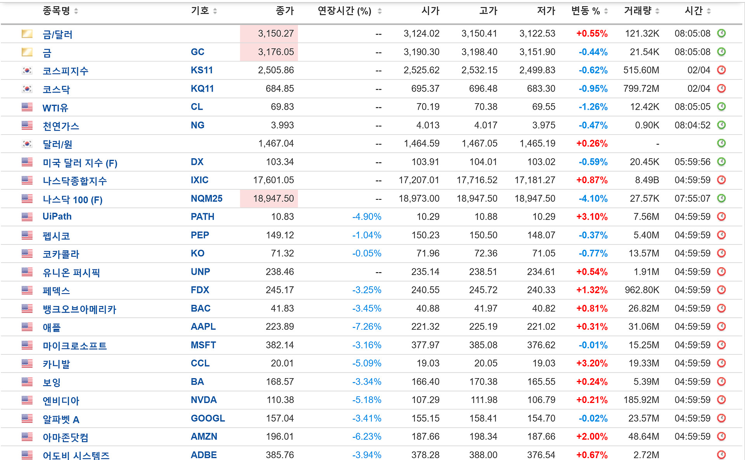The height and width of the screenshot is (460, 745).
Task: Sort by the 시간 column header arrows
Action: coord(709,11)
